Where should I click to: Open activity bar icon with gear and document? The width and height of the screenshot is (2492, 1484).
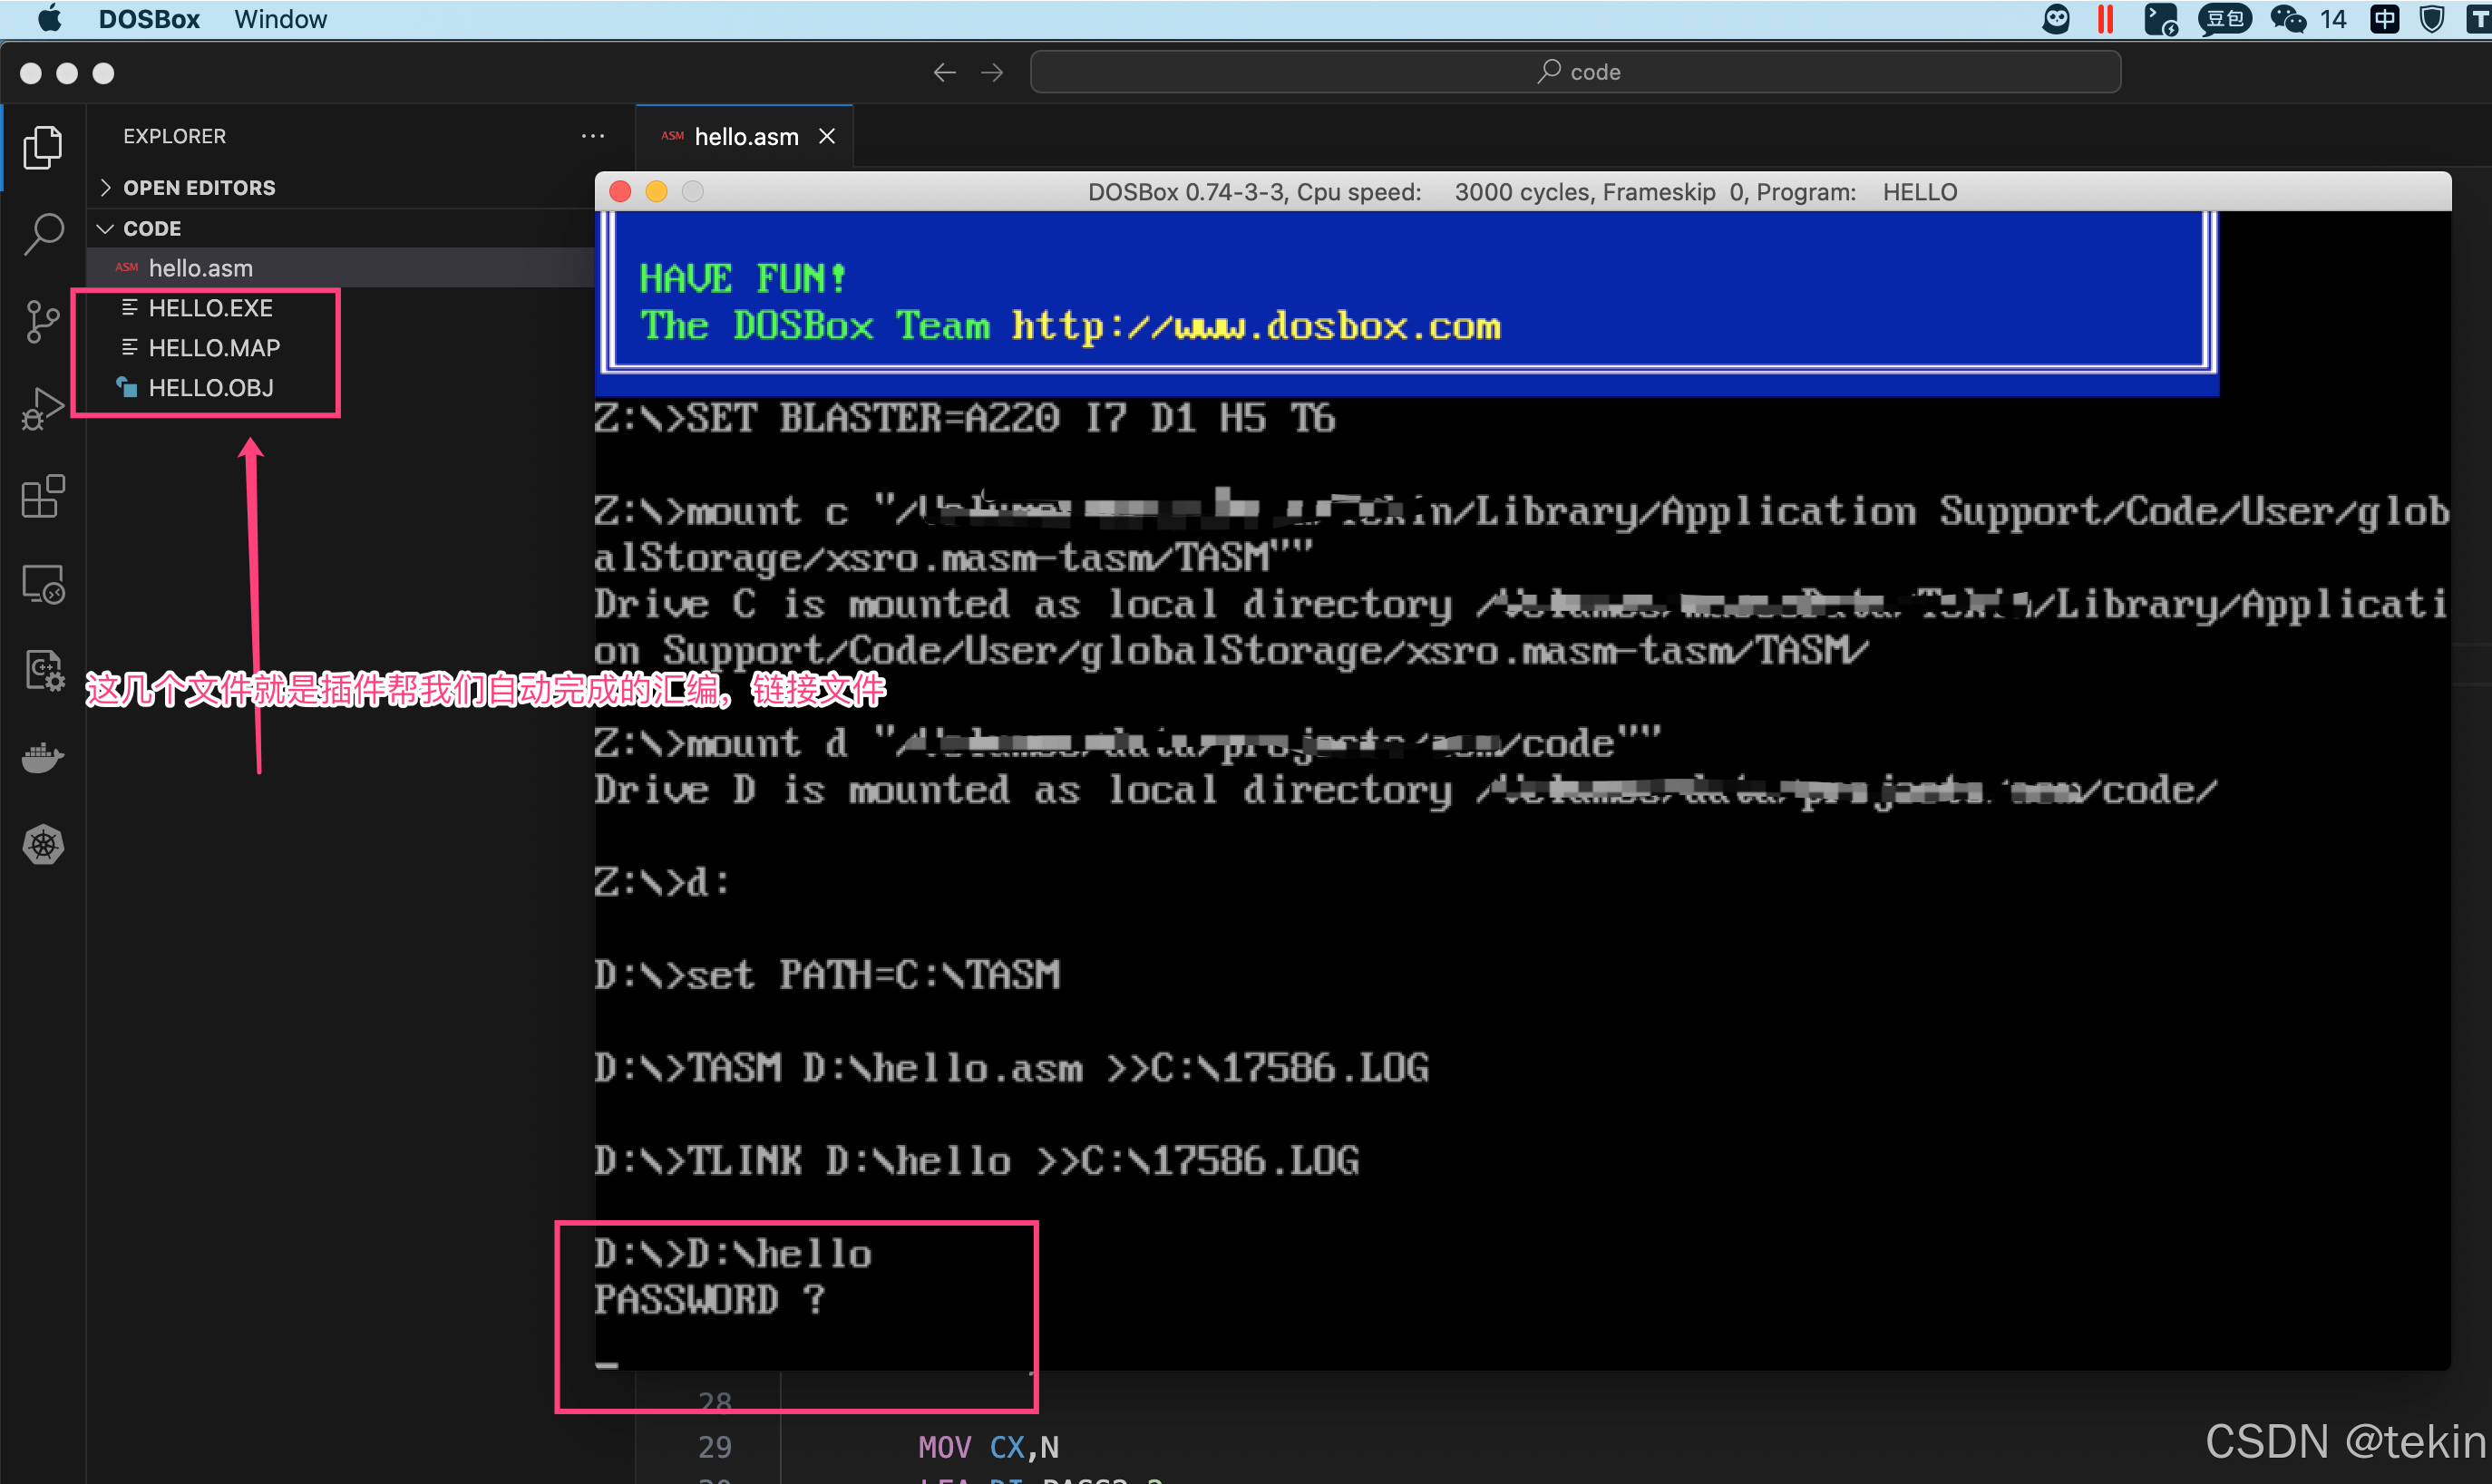[43, 670]
